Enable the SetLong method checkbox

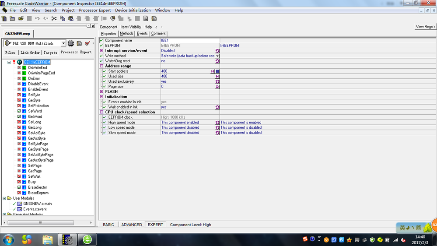(19, 122)
